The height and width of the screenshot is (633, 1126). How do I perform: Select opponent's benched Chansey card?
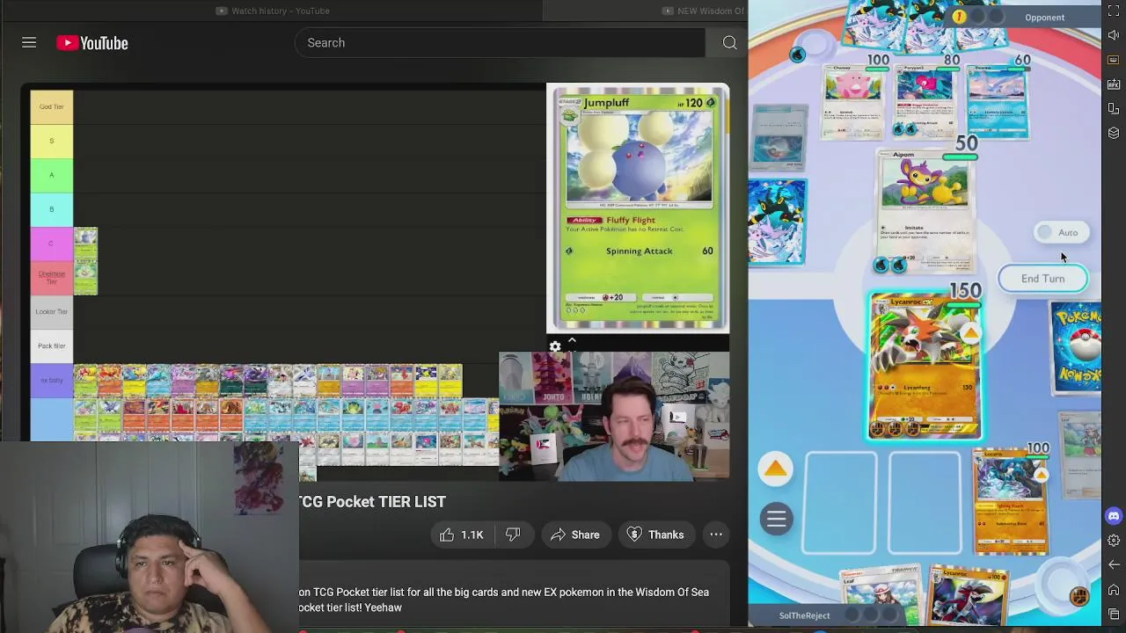pos(852,101)
